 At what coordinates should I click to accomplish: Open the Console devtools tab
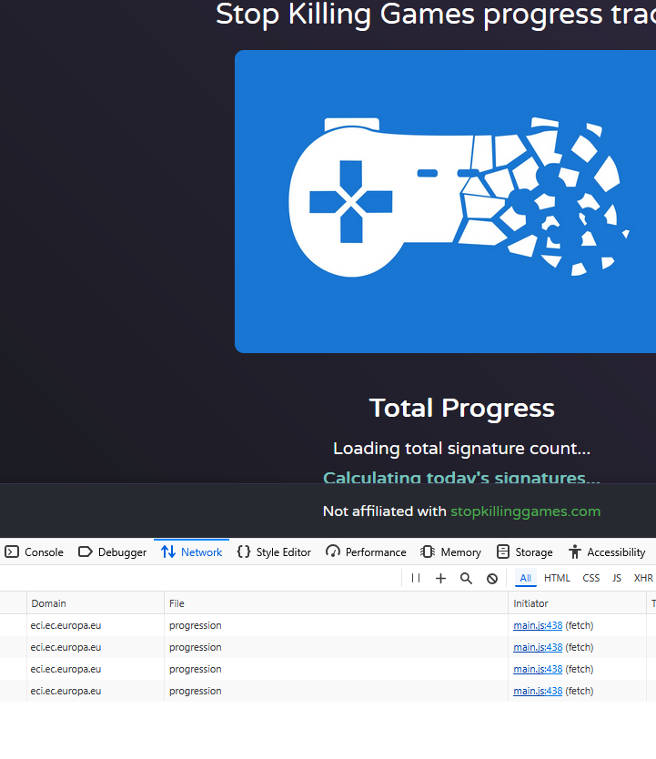click(35, 552)
